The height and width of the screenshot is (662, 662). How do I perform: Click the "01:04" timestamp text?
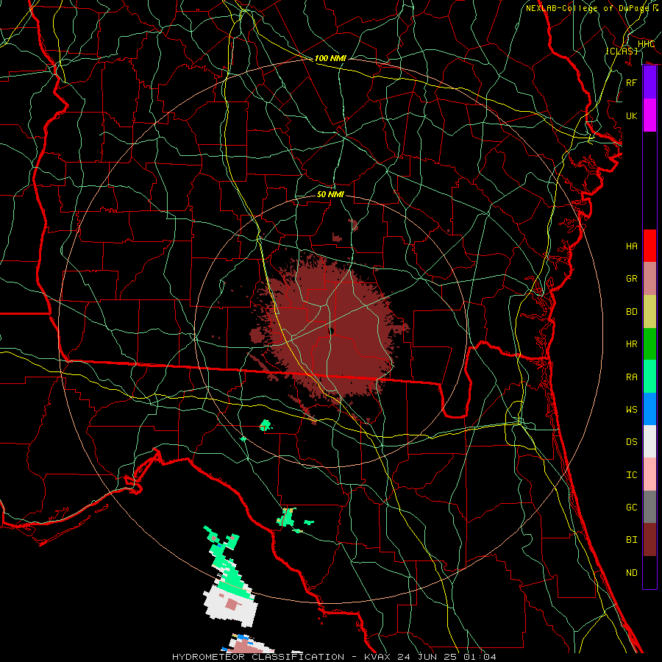point(480,657)
